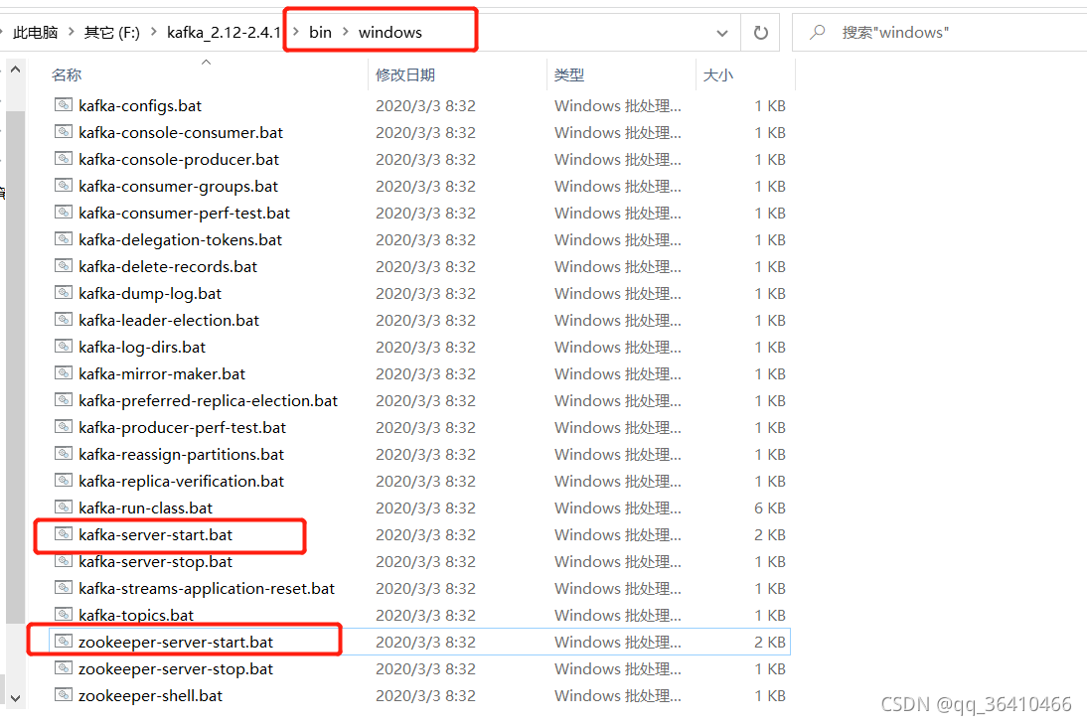The width and height of the screenshot is (1087, 725).
Task: Click the kafka-streams-application-reset.bat file icon
Action: tap(63, 588)
